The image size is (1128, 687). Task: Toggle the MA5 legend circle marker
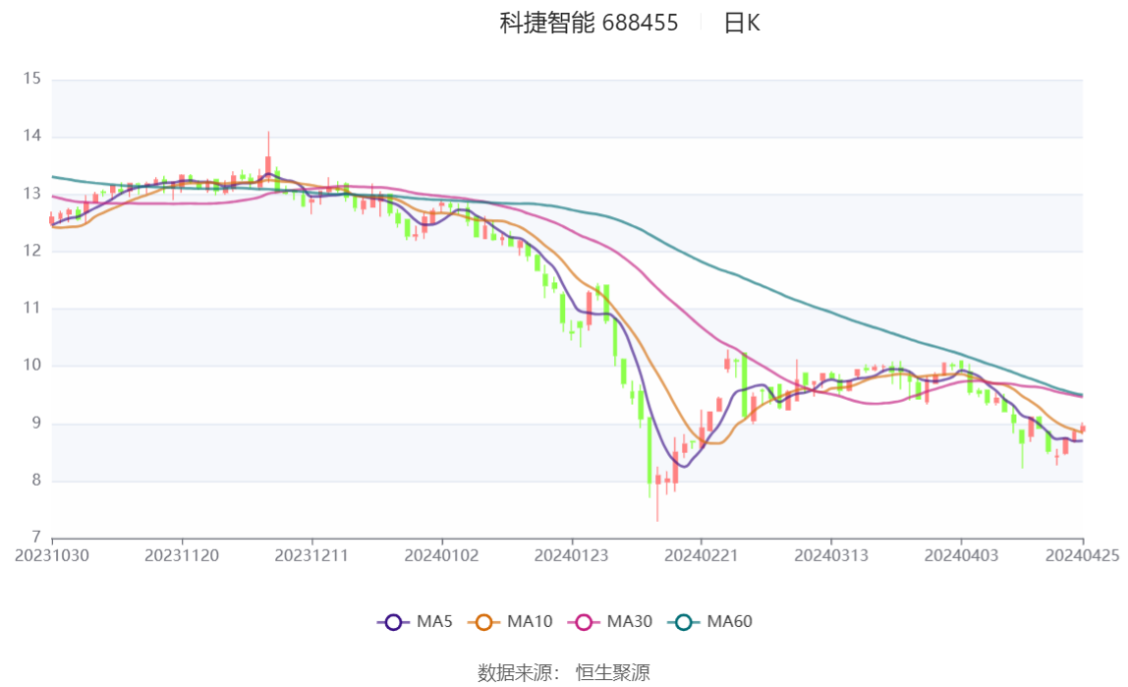pos(393,622)
